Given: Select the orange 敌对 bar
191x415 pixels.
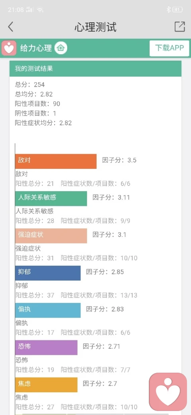Looking at the screenshot, I should tap(56, 161).
